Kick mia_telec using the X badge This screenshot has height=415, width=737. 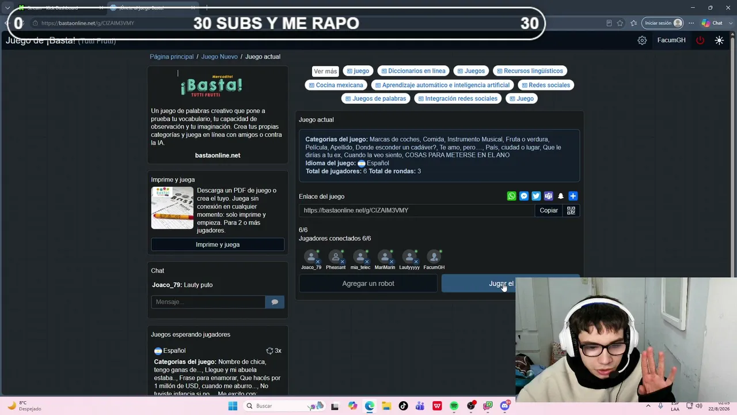tap(367, 261)
